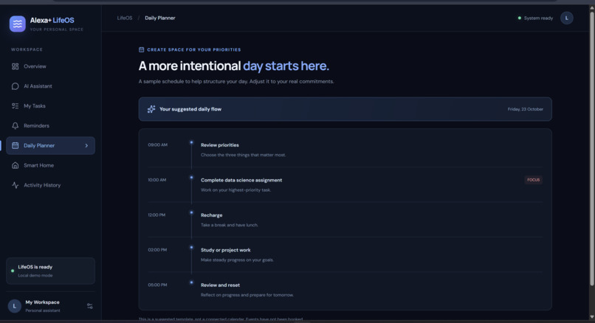This screenshot has width=595, height=323.
Task: Click the 10:00 AM timeline marker dot
Action: point(191,178)
